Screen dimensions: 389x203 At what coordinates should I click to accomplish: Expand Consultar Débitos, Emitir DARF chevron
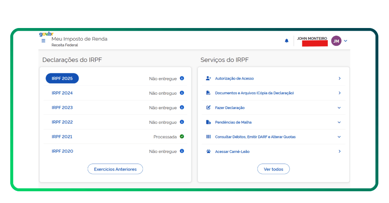(x=339, y=137)
